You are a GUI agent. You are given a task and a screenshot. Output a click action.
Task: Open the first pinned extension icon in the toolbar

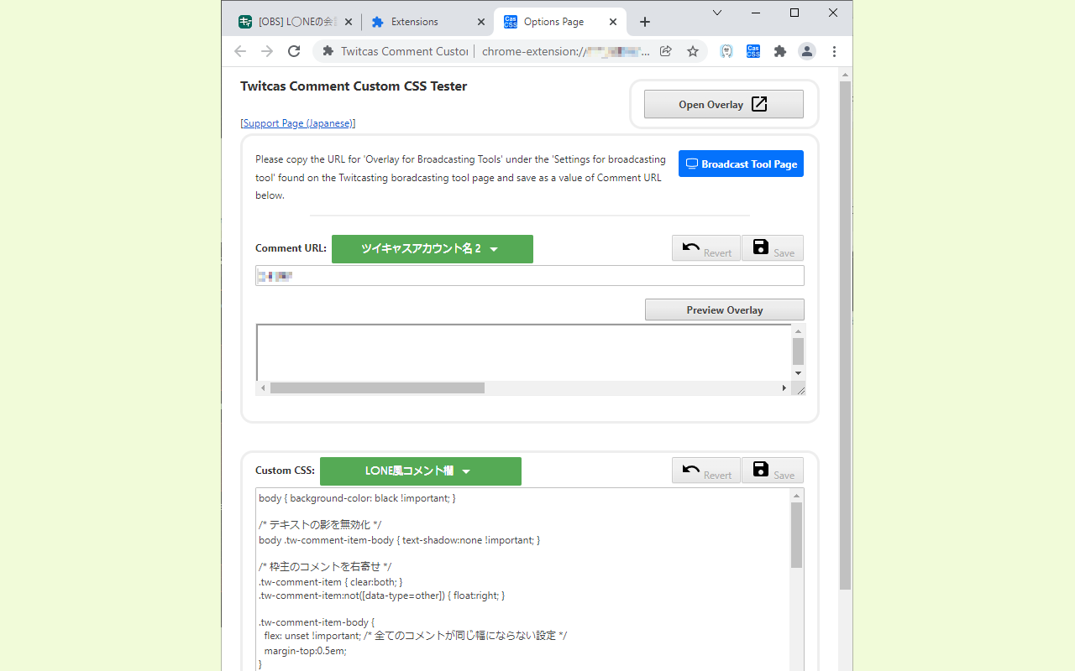726,51
